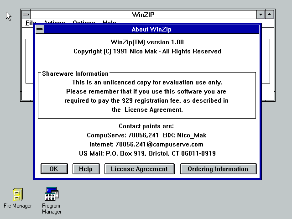Minimize the WinZIP main window
Screen dimensions: 292x219
coord(261,15)
